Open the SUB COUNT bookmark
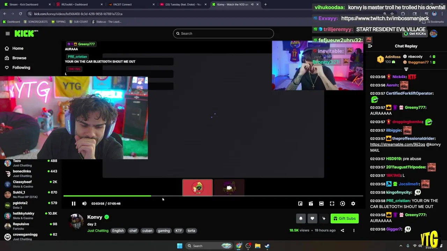 (x=79, y=22)
